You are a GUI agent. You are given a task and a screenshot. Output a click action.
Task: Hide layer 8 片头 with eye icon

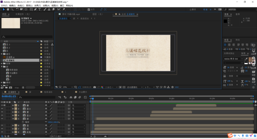click(2, 132)
